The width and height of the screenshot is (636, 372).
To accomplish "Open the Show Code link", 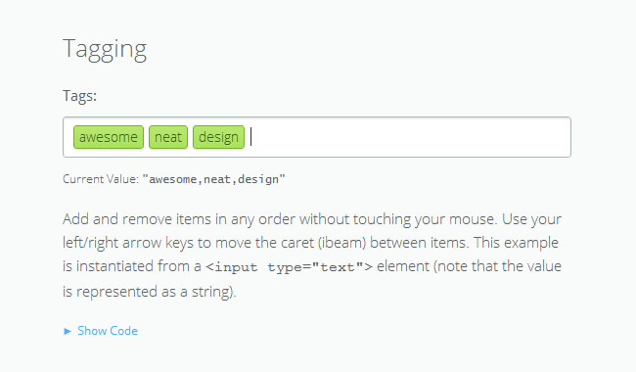I will coord(108,331).
